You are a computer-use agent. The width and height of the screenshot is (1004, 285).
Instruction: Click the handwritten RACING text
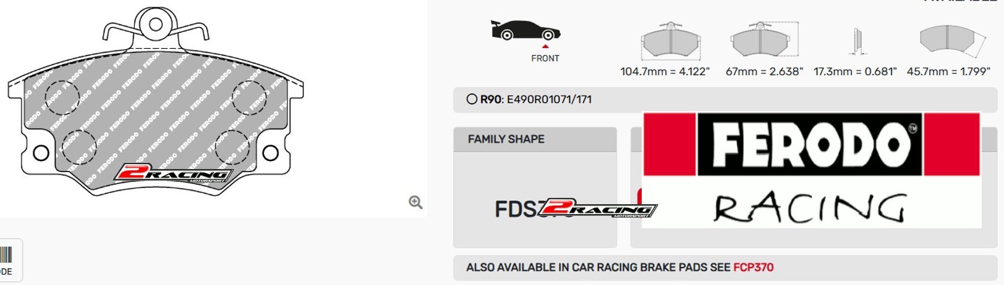tap(810, 207)
